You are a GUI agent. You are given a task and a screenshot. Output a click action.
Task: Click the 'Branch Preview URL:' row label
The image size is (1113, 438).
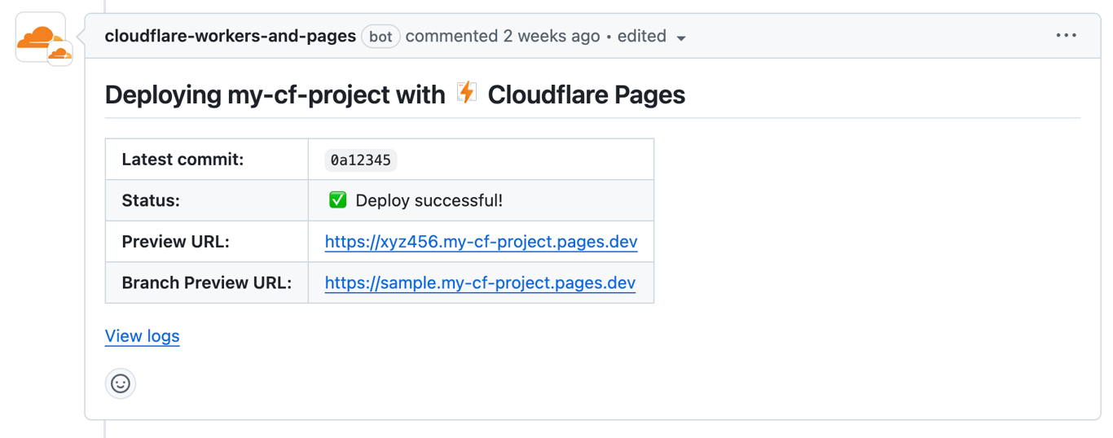pyautogui.click(x=206, y=283)
